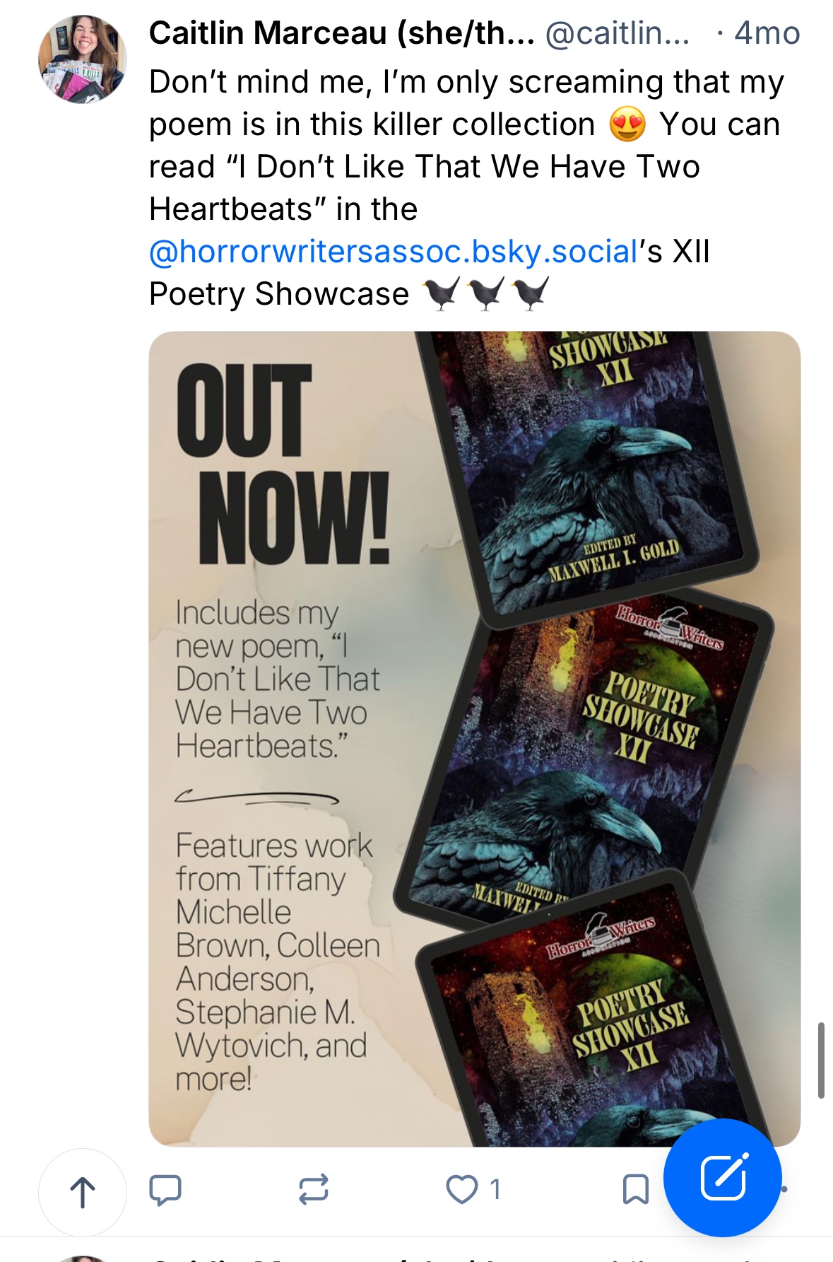Open the 4mo timestamp of the post
Viewport: 833px width, 1262px height.
click(x=767, y=33)
